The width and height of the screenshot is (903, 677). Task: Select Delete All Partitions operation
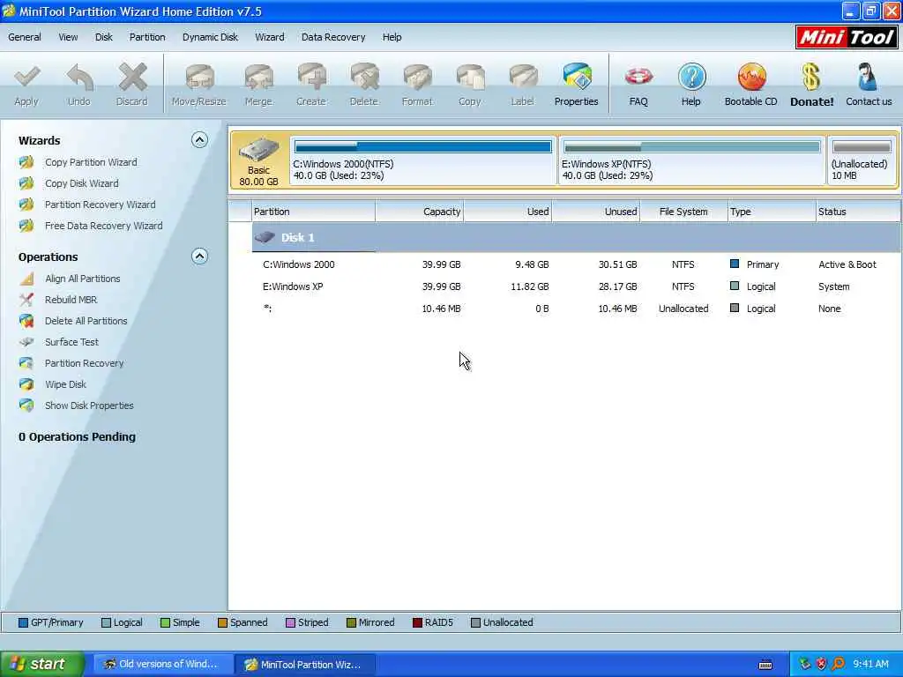tap(86, 321)
